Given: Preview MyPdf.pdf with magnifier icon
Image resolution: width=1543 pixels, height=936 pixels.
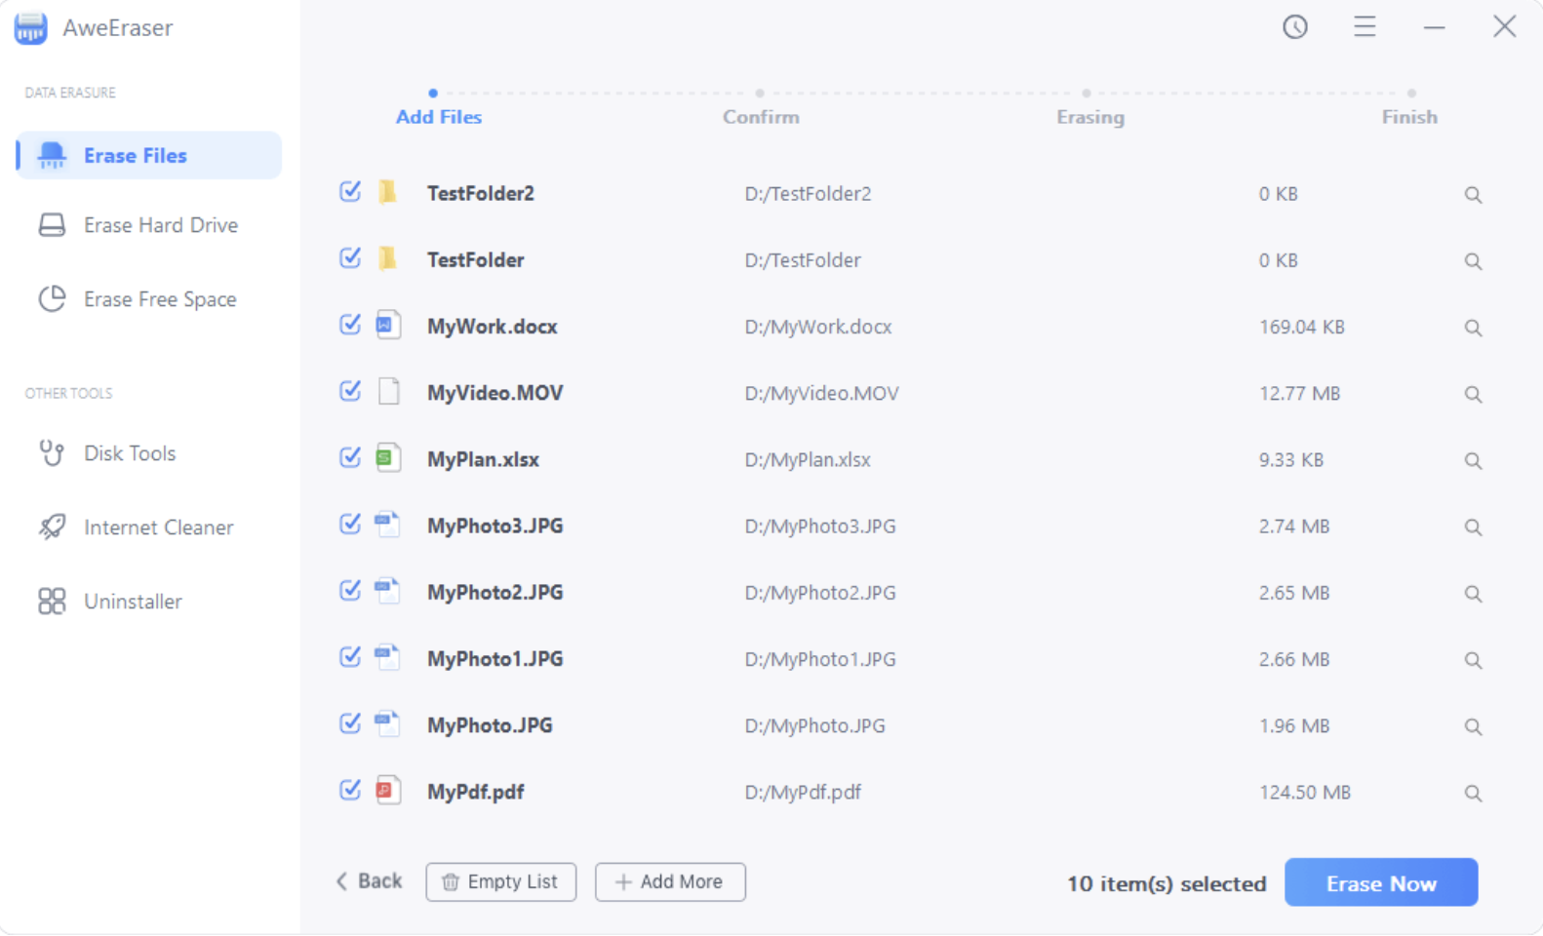Looking at the screenshot, I should [x=1473, y=793].
